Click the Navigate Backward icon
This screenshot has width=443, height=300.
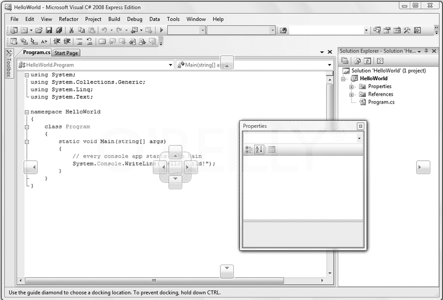[135, 30]
